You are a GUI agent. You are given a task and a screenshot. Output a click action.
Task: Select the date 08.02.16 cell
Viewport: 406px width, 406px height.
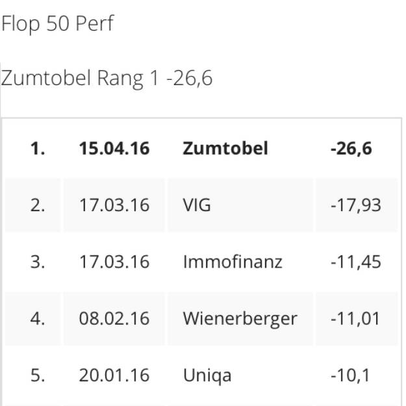point(114,318)
